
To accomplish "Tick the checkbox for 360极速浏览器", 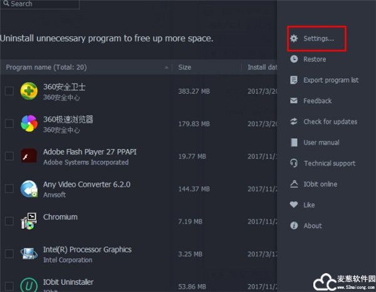I will click(x=9, y=124).
